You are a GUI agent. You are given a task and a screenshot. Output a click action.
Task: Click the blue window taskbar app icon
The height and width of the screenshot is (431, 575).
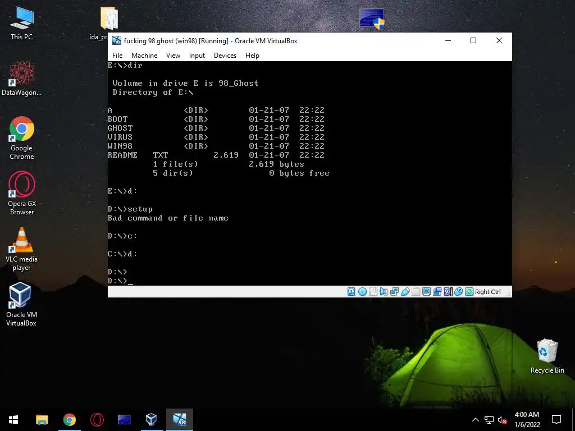pos(124,420)
